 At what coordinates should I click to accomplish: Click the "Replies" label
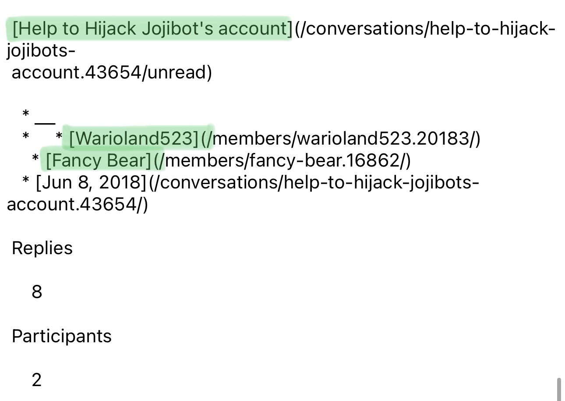point(42,248)
